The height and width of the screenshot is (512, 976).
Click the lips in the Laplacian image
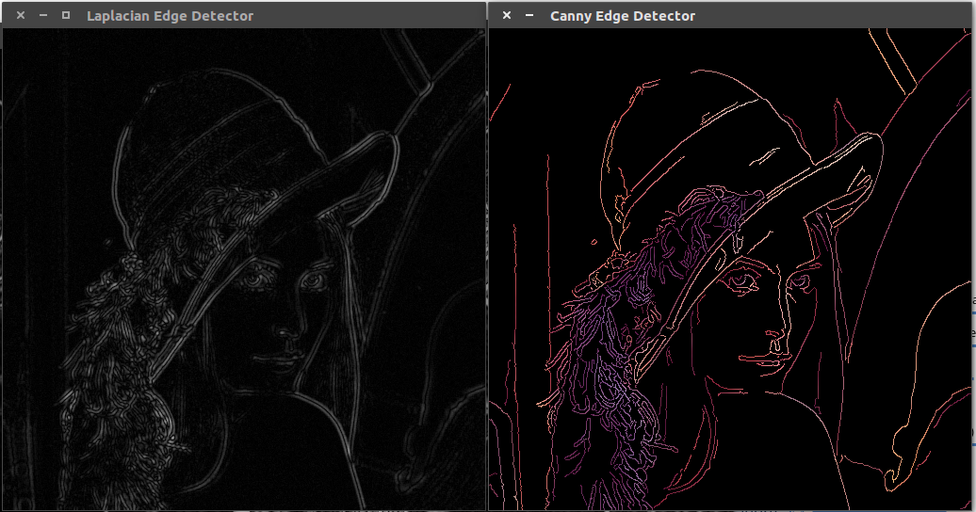[x=271, y=360]
